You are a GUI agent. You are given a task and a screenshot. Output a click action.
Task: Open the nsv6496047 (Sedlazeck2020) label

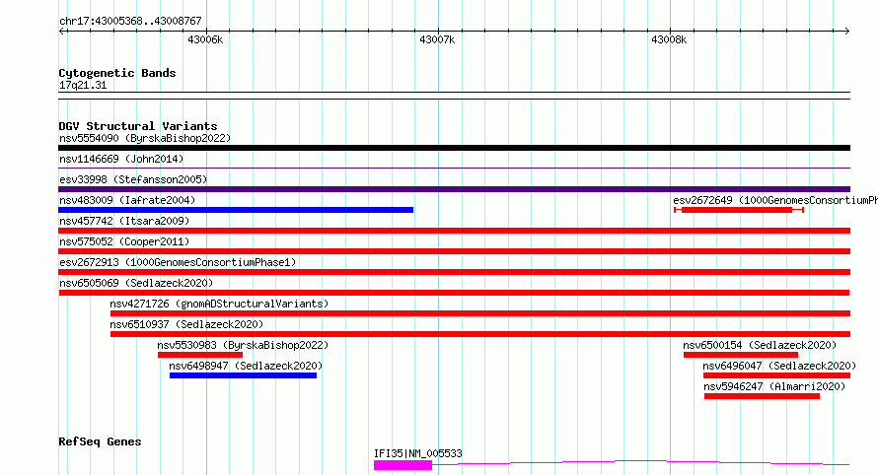pos(779,366)
